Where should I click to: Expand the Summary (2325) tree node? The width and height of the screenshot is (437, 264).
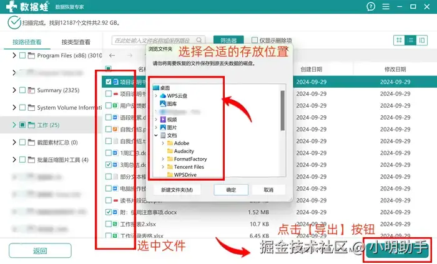click(14, 90)
